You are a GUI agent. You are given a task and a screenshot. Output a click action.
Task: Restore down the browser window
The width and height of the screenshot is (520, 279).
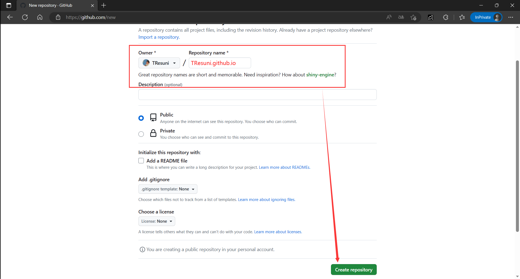(x=497, y=5)
